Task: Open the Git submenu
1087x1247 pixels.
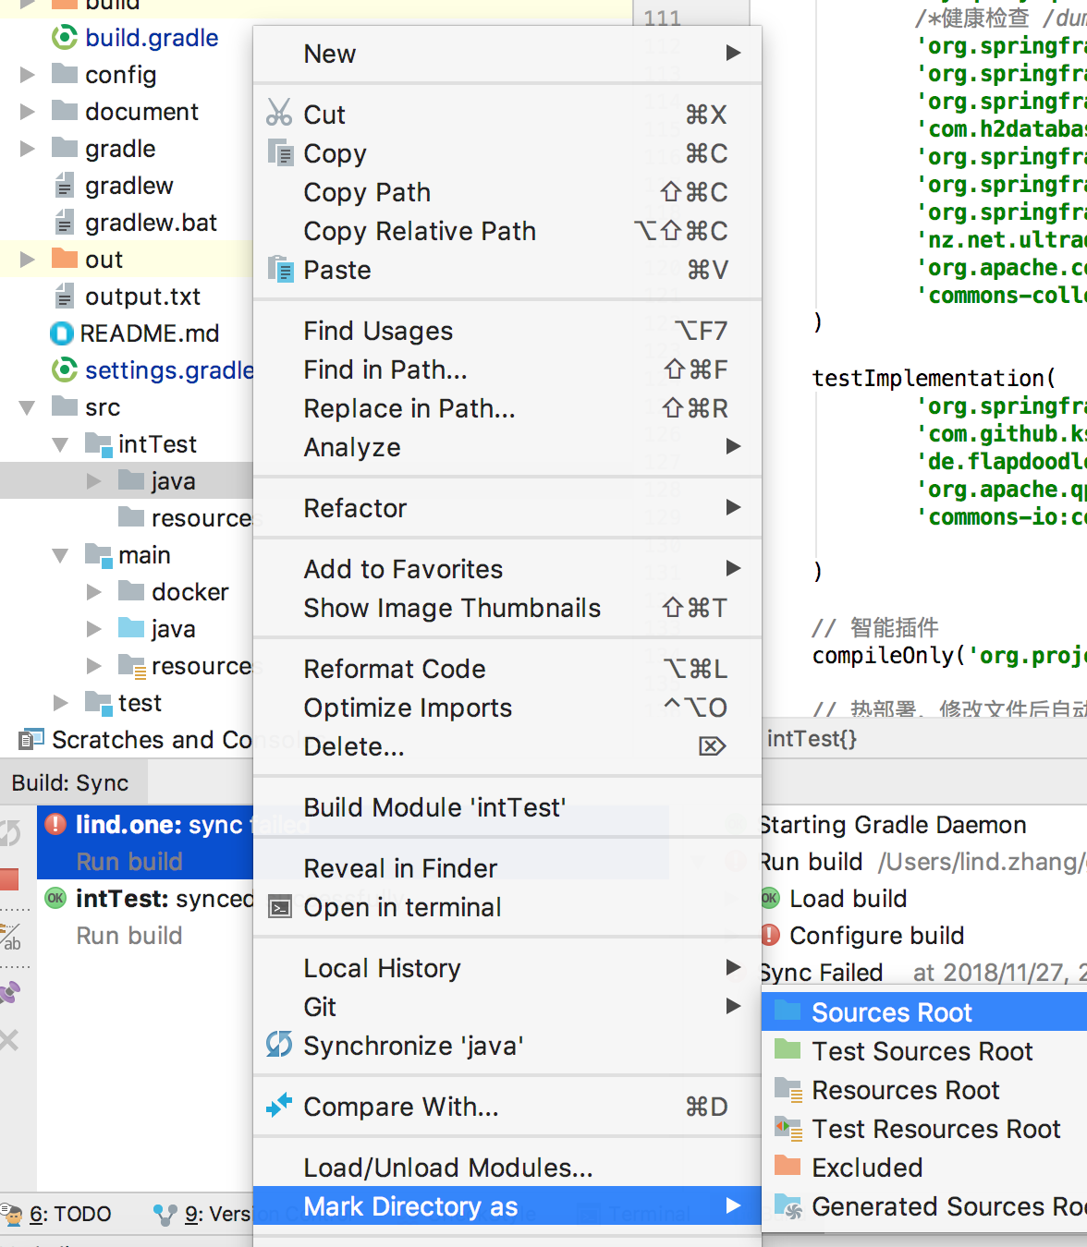Action: pyautogui.click(x=507, y=1007)
